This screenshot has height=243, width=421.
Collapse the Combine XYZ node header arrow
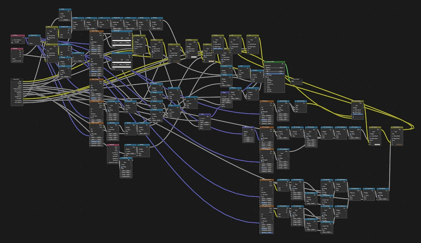pos(73,53)
